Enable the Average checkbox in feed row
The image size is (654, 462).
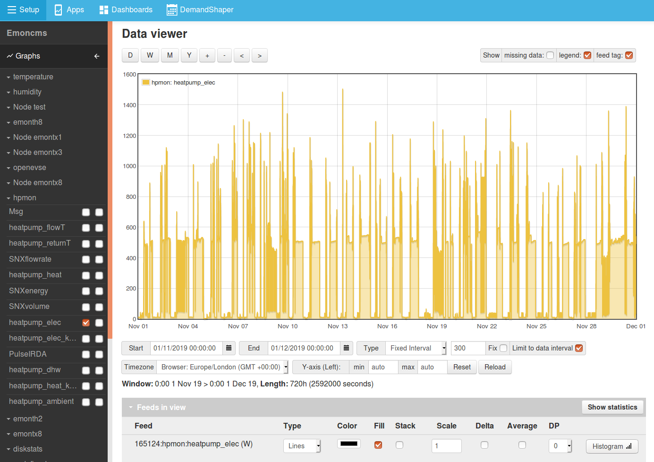pyautogui.click(x=522, y=445)
